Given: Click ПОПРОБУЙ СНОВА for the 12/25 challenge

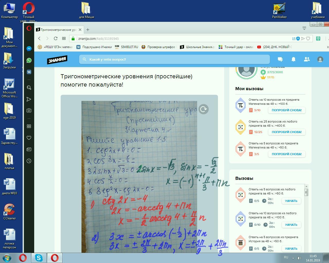Looking at the screenshot, I should 287,132.
